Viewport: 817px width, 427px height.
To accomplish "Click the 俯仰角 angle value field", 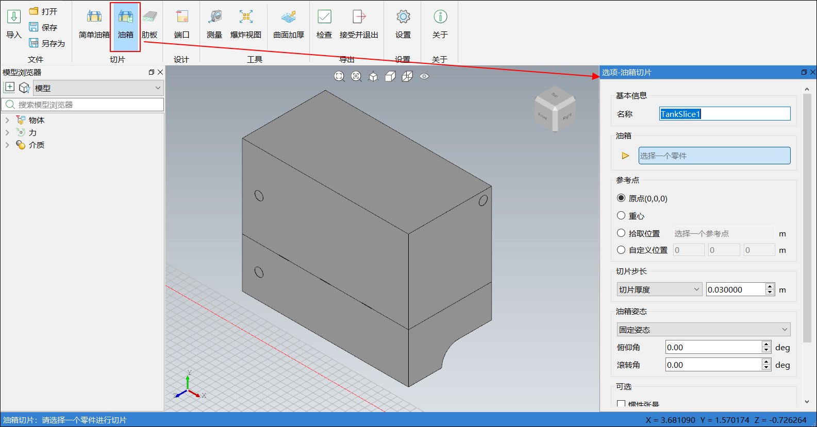I will pos(713,347).
